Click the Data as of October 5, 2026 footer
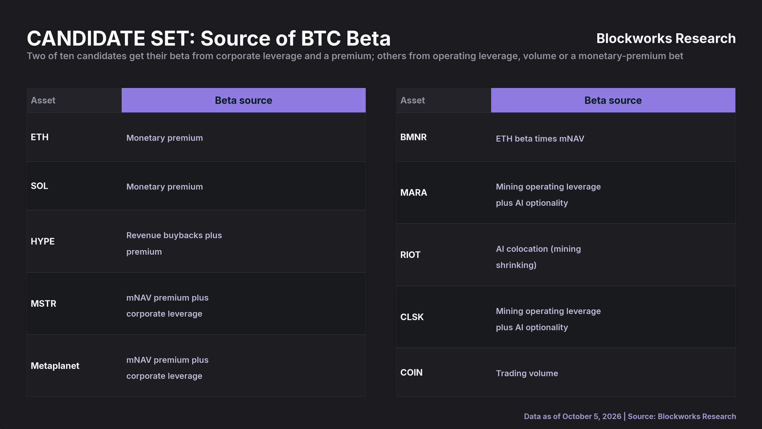The width and height of the screenshot is (762, 429). click(573, 416)
